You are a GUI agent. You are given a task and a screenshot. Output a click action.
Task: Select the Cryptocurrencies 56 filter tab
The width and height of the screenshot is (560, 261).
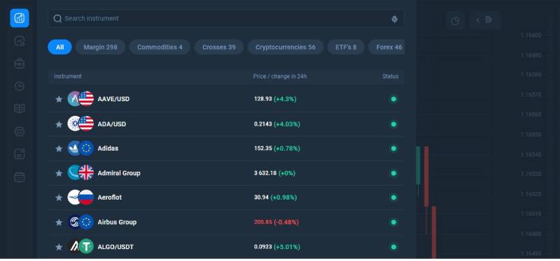286,47
